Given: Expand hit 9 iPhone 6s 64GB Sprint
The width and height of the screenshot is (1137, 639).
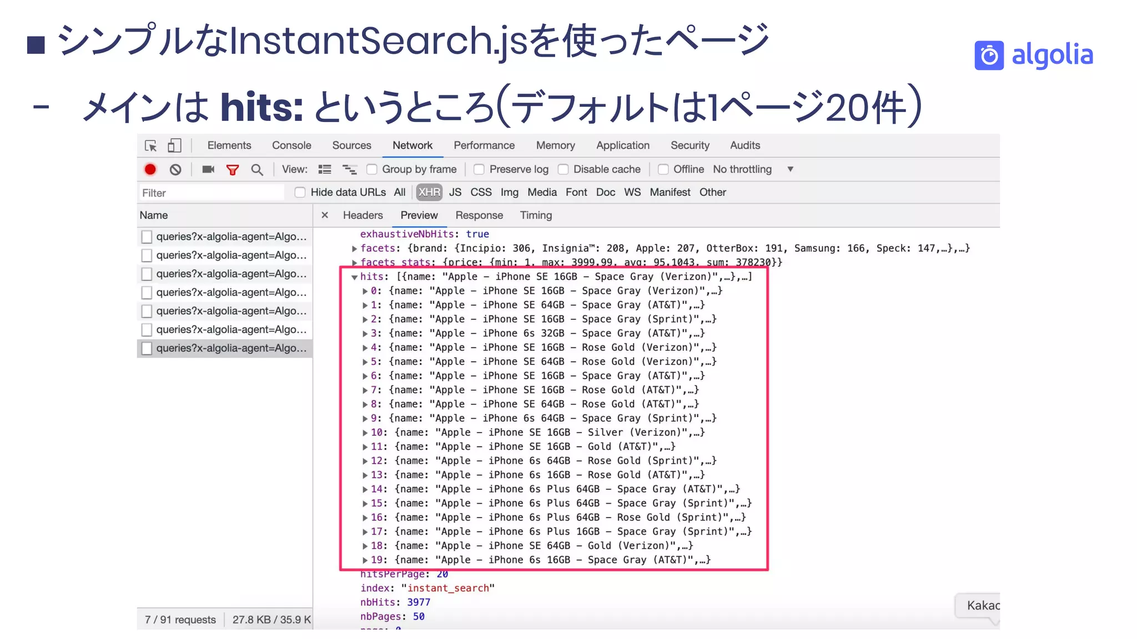Looking at the screenshot, I should pos(365,419).
